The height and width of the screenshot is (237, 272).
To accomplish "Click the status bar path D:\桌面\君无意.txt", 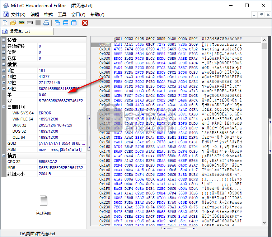I will coord(37,234).
